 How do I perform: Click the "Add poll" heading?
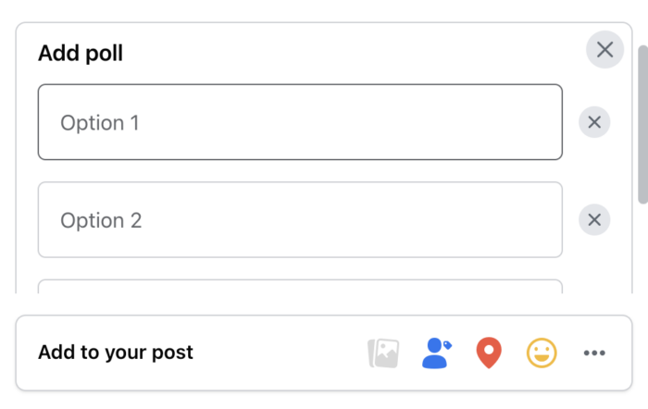(81, 54)
